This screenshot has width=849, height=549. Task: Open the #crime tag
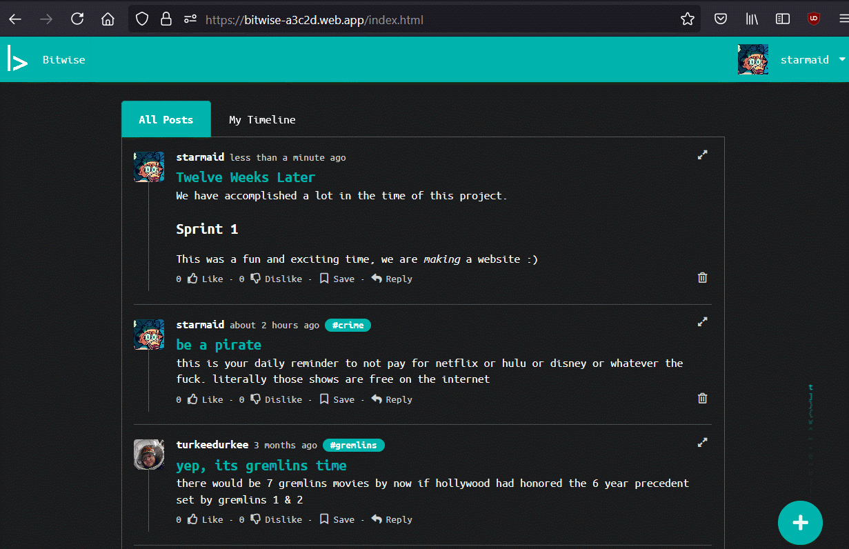pyautogui.click(x=348, y=325)
